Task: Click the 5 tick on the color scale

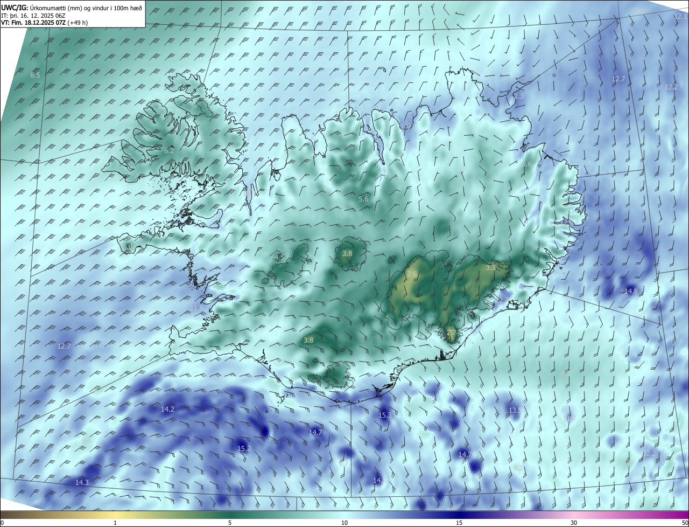Action: click(230, 523)
